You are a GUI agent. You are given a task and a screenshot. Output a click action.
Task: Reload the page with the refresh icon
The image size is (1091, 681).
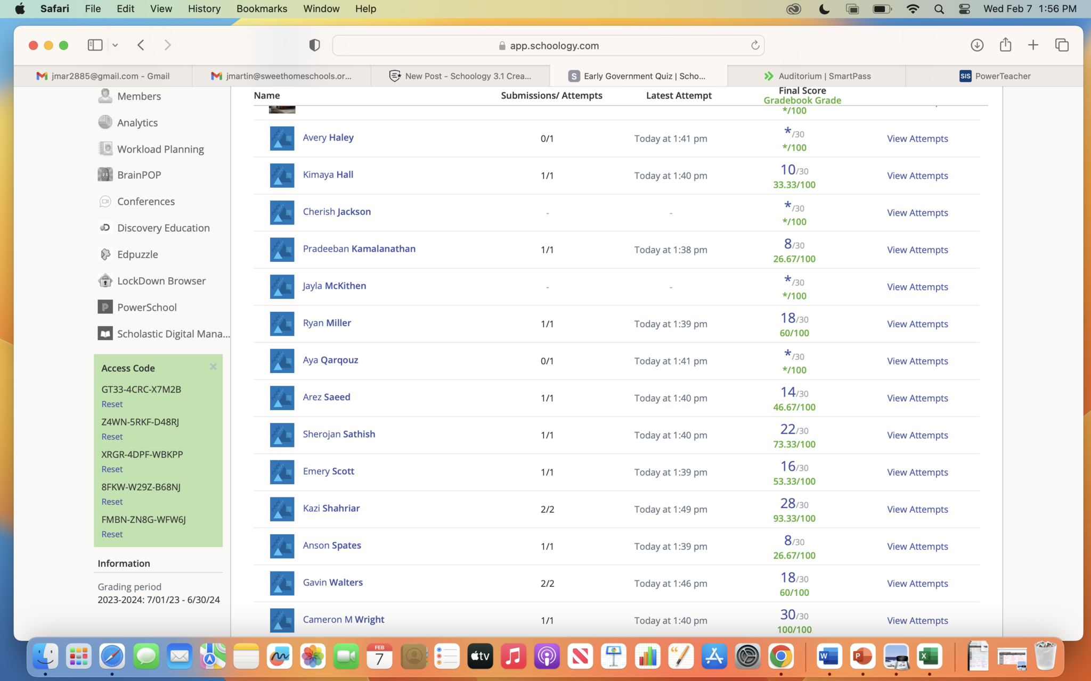pyautogui.click(x=755, y=46)
